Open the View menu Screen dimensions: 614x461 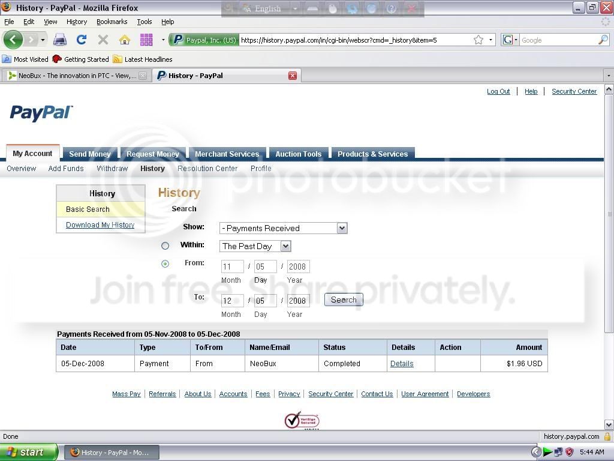pos(50,22)
